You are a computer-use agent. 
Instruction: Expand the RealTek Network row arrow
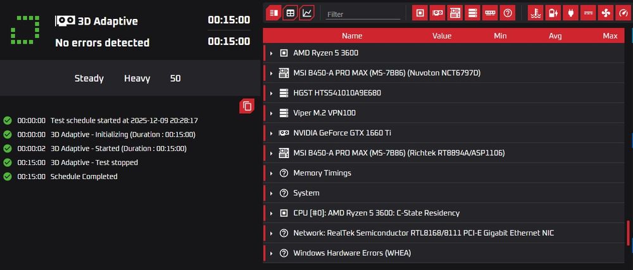point(272,233)
